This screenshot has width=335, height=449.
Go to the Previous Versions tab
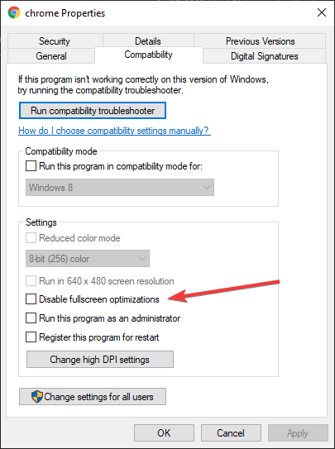[x=260, y=41]
